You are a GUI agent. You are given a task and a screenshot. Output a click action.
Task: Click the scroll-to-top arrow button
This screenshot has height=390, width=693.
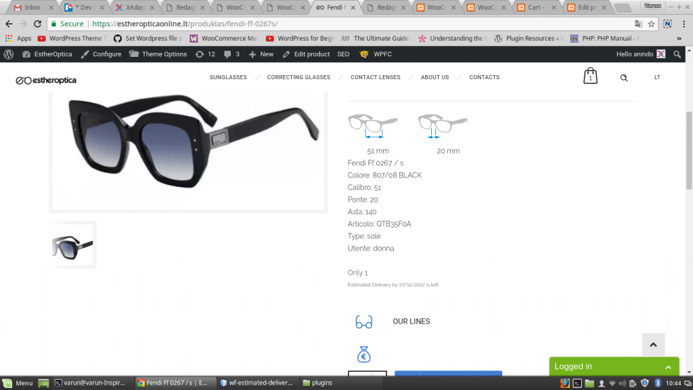tap(653, 345)
